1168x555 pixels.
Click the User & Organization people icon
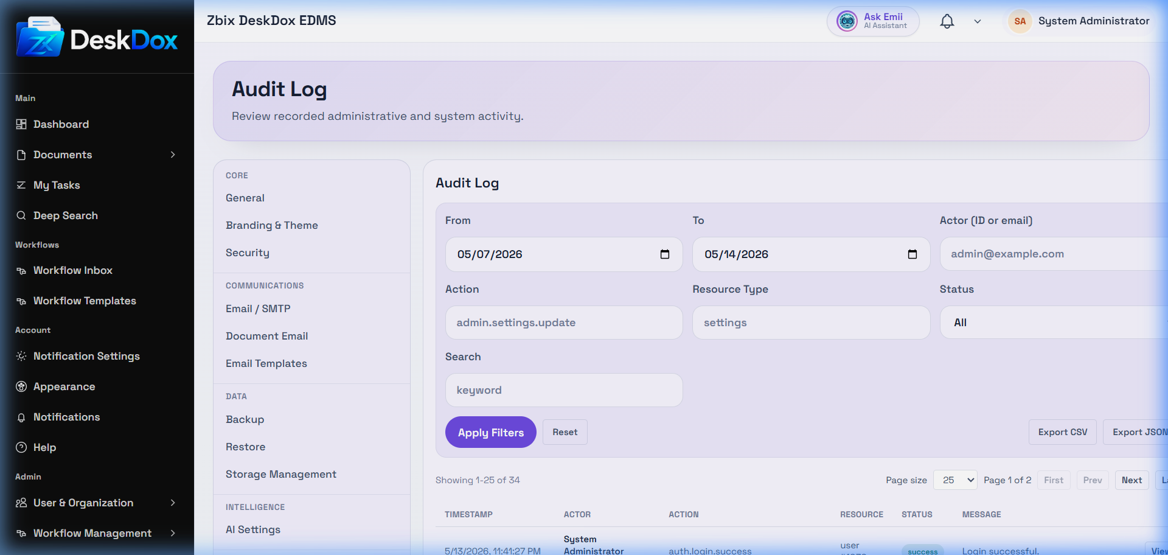[21, 503]
